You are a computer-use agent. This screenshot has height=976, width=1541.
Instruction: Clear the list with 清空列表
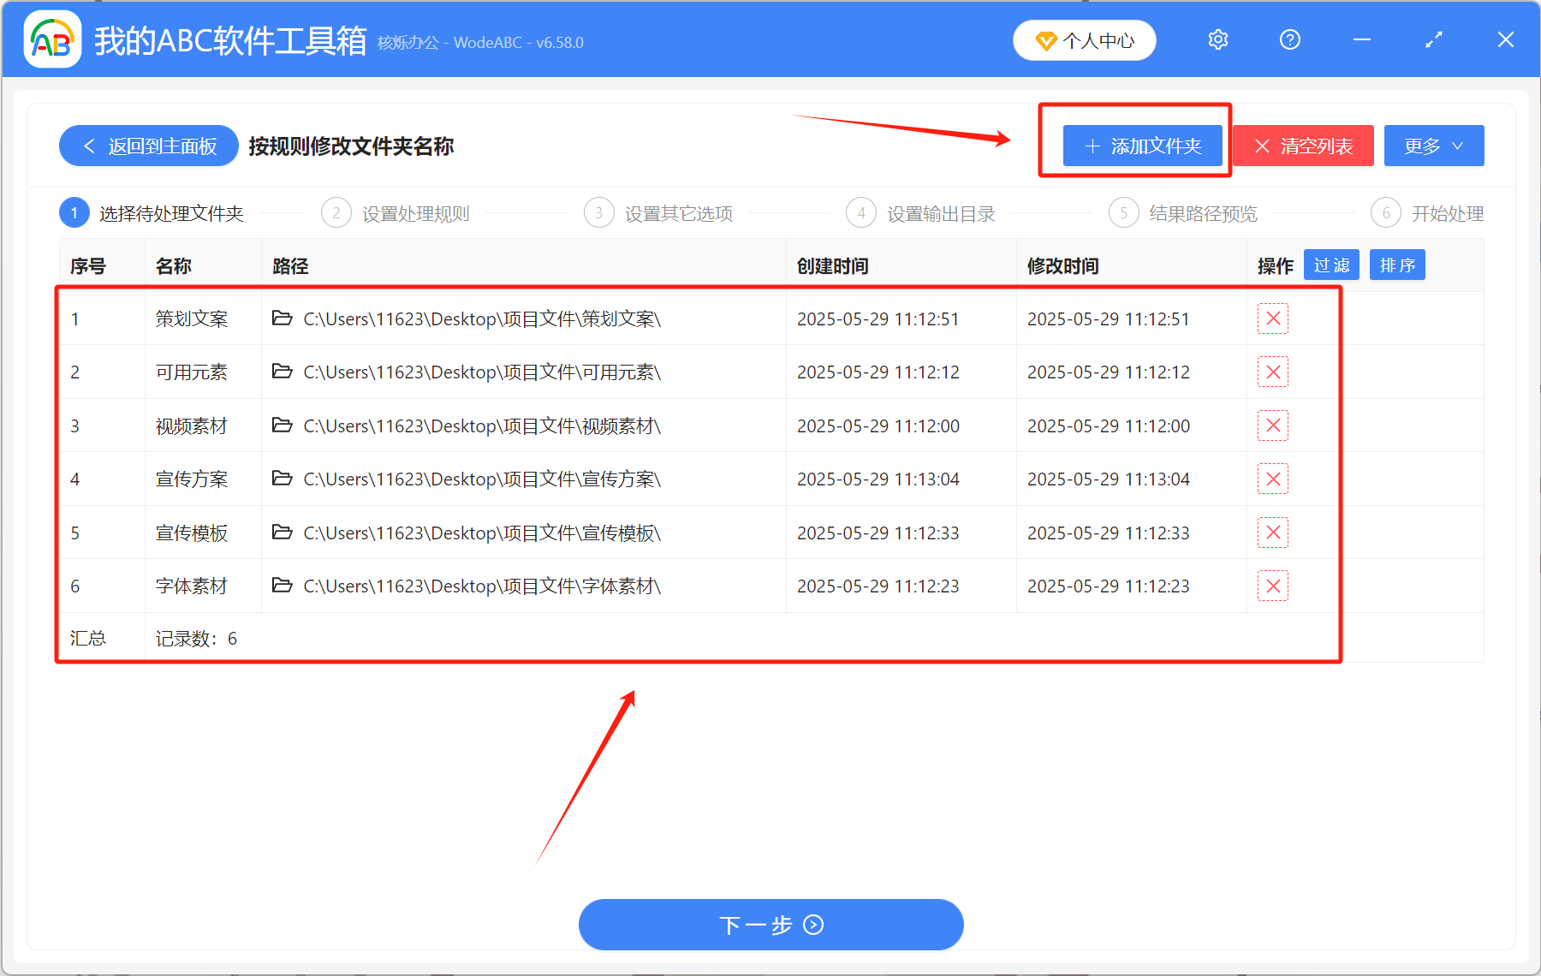[x=1302, y=146]
